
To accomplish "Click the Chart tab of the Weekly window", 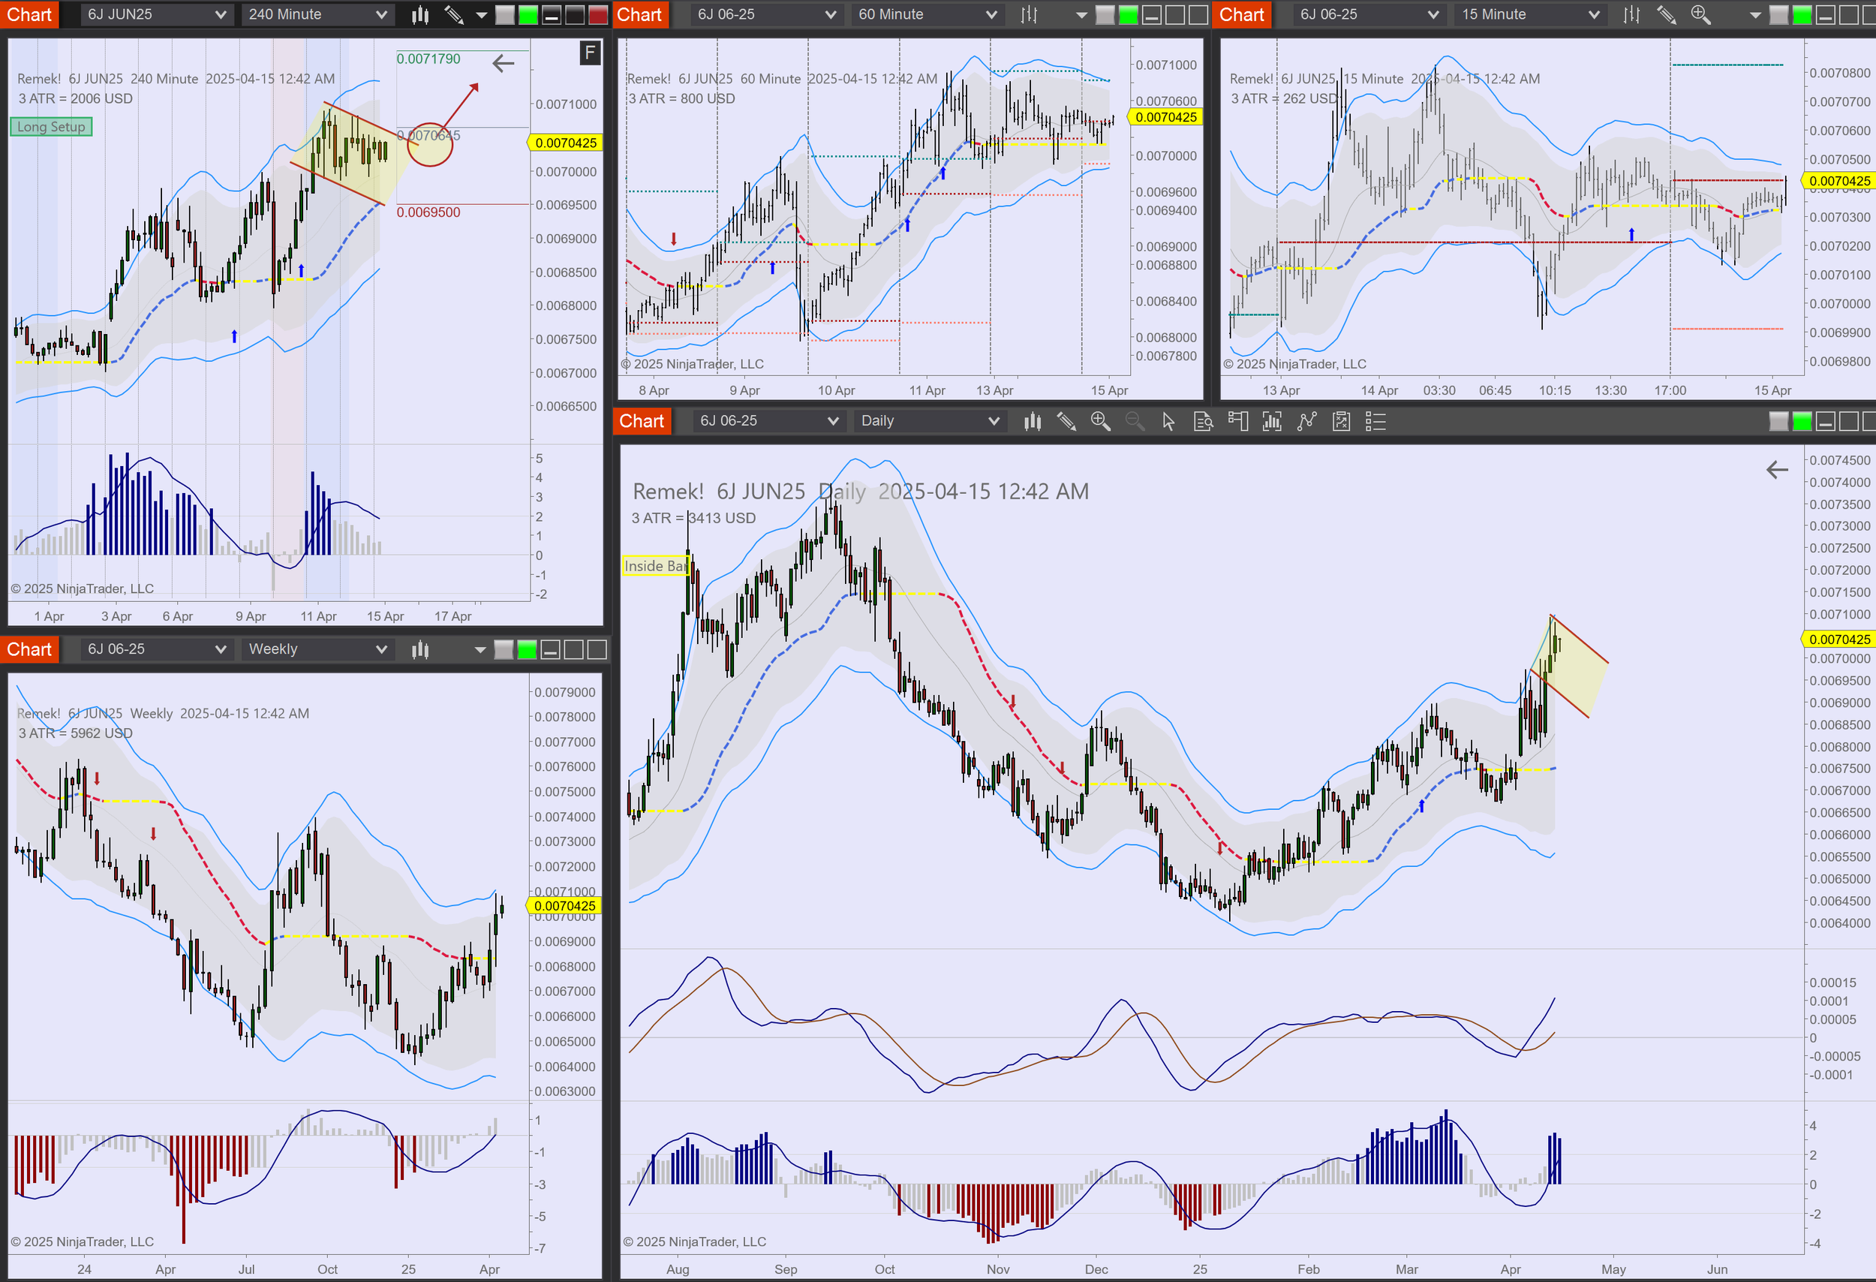I will [x=29, y=650].
